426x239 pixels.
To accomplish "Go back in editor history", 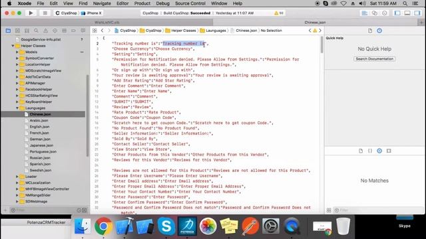I will 102,31.
